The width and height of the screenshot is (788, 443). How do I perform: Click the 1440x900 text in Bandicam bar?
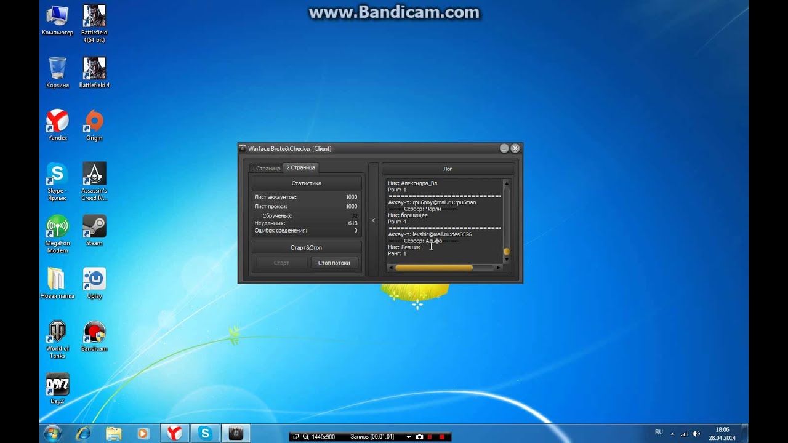[323, 437]
